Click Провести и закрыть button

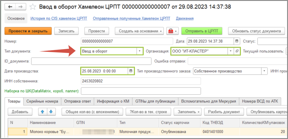[x=28, y=31]
